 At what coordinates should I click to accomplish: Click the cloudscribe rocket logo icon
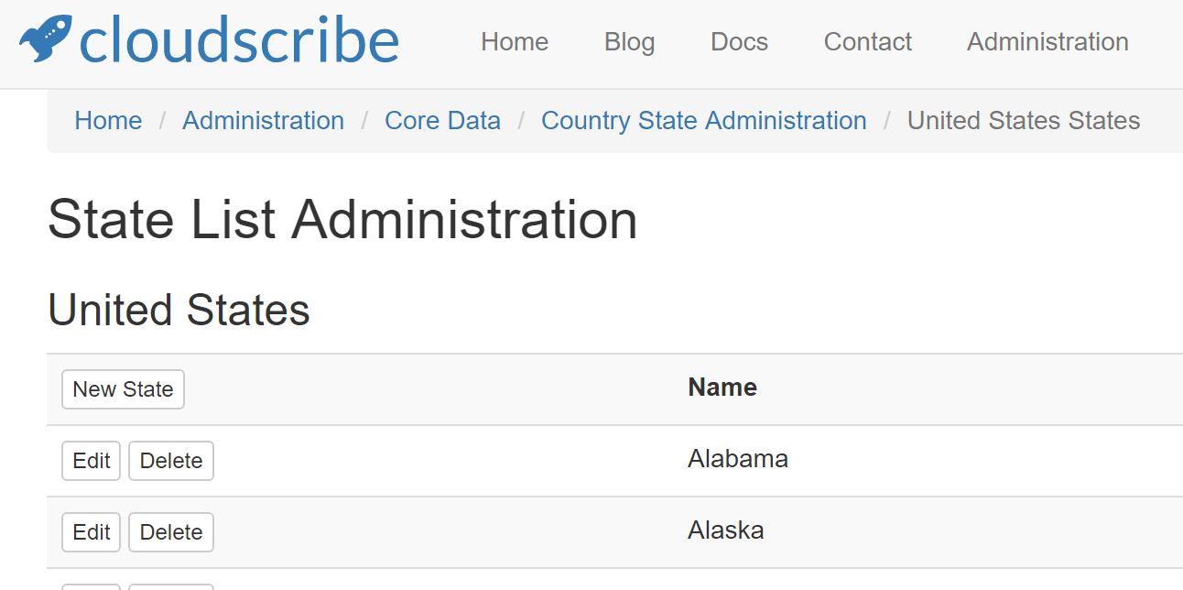45,39
